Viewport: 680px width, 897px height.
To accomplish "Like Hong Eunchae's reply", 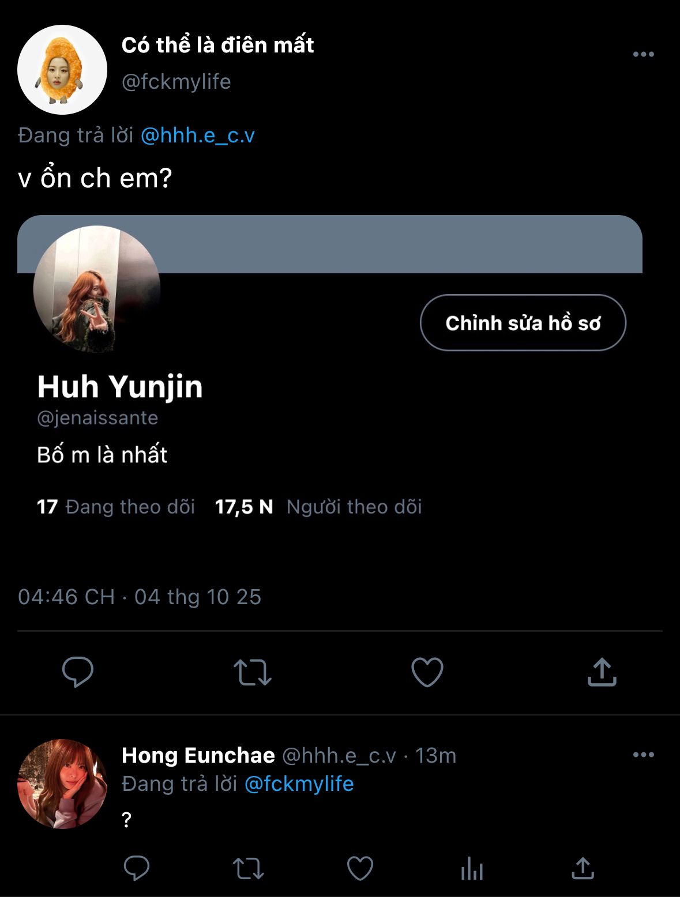I will pyautogui.click(x=360, y=868).
